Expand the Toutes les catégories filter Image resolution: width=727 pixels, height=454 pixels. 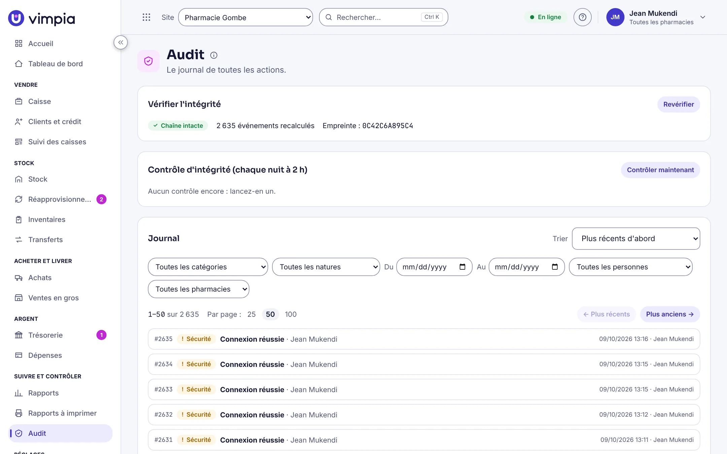pyautogui.click(x=208, y=267)
